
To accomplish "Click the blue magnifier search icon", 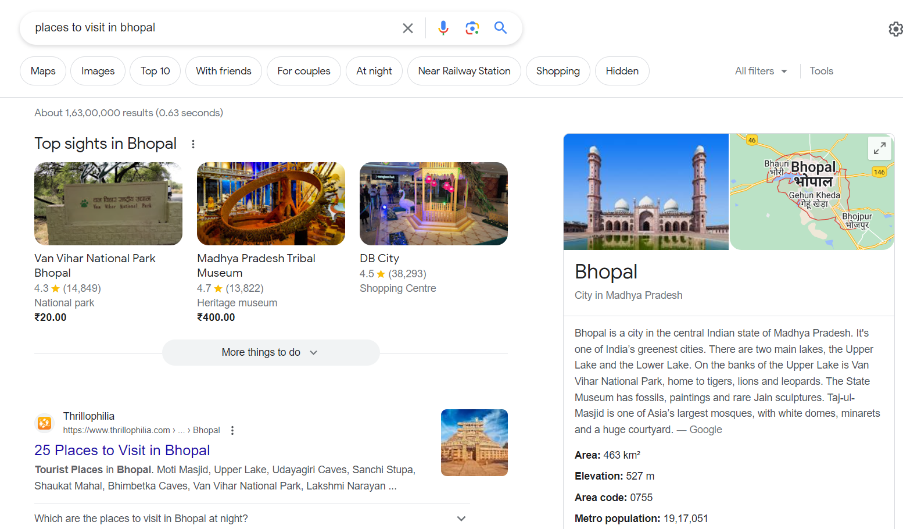I will tap(500, 27).
